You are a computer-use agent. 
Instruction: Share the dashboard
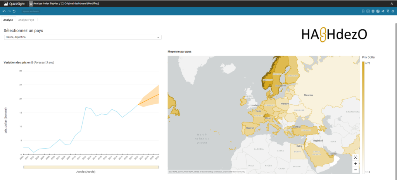383,11
